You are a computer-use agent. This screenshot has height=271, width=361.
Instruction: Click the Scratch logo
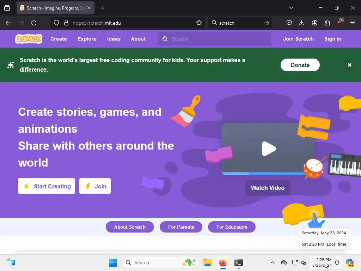(x=29, y=39)
